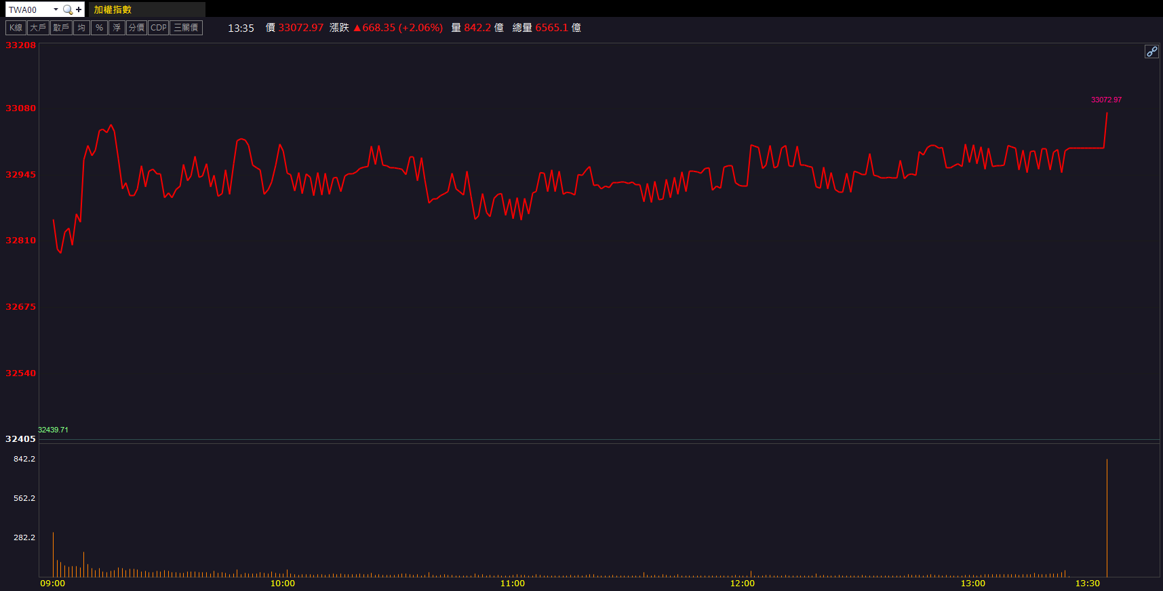This screenshot has height=591, width=1163.
Task: Switch to % percentage display
Action: pyautogui.click(x=99, y=28)
